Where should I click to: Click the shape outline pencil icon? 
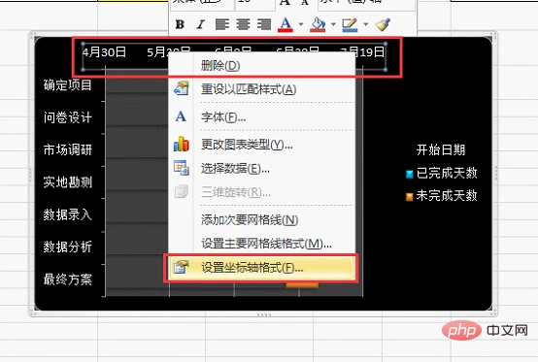click(x=350, y=24)
